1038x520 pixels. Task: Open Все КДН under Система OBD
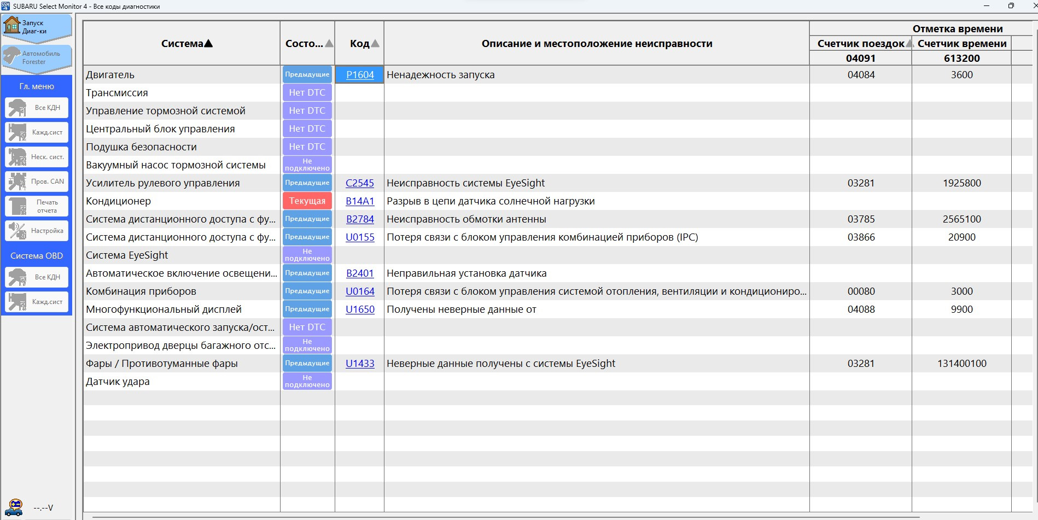(37, 277)
